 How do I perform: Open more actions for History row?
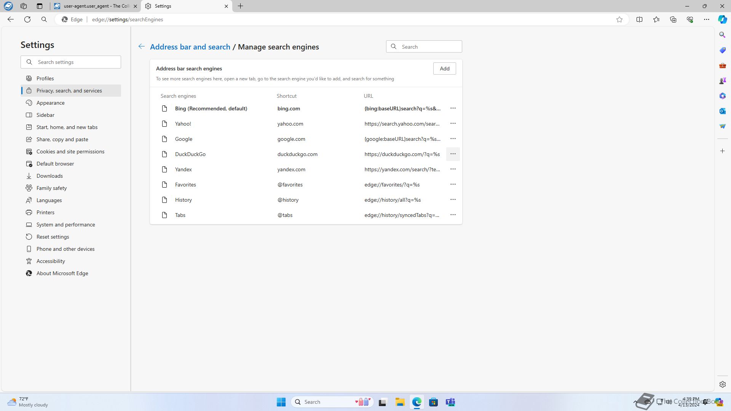pos(453,200)
